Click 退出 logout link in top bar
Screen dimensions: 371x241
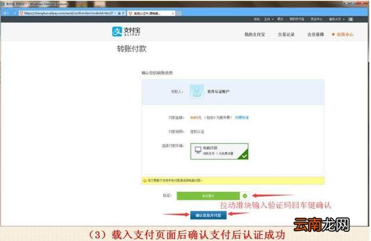point(280,19)
